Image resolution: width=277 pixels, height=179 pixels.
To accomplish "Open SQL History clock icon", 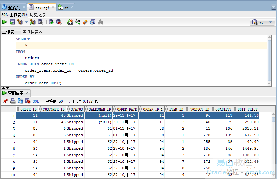I will [x=93, y=22].
